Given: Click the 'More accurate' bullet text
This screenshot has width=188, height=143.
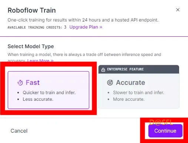Looking at the screenshot, I should (x=129, y=99).
